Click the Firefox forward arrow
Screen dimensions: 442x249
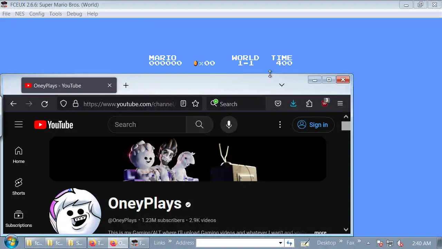click(x=29, y=104)
